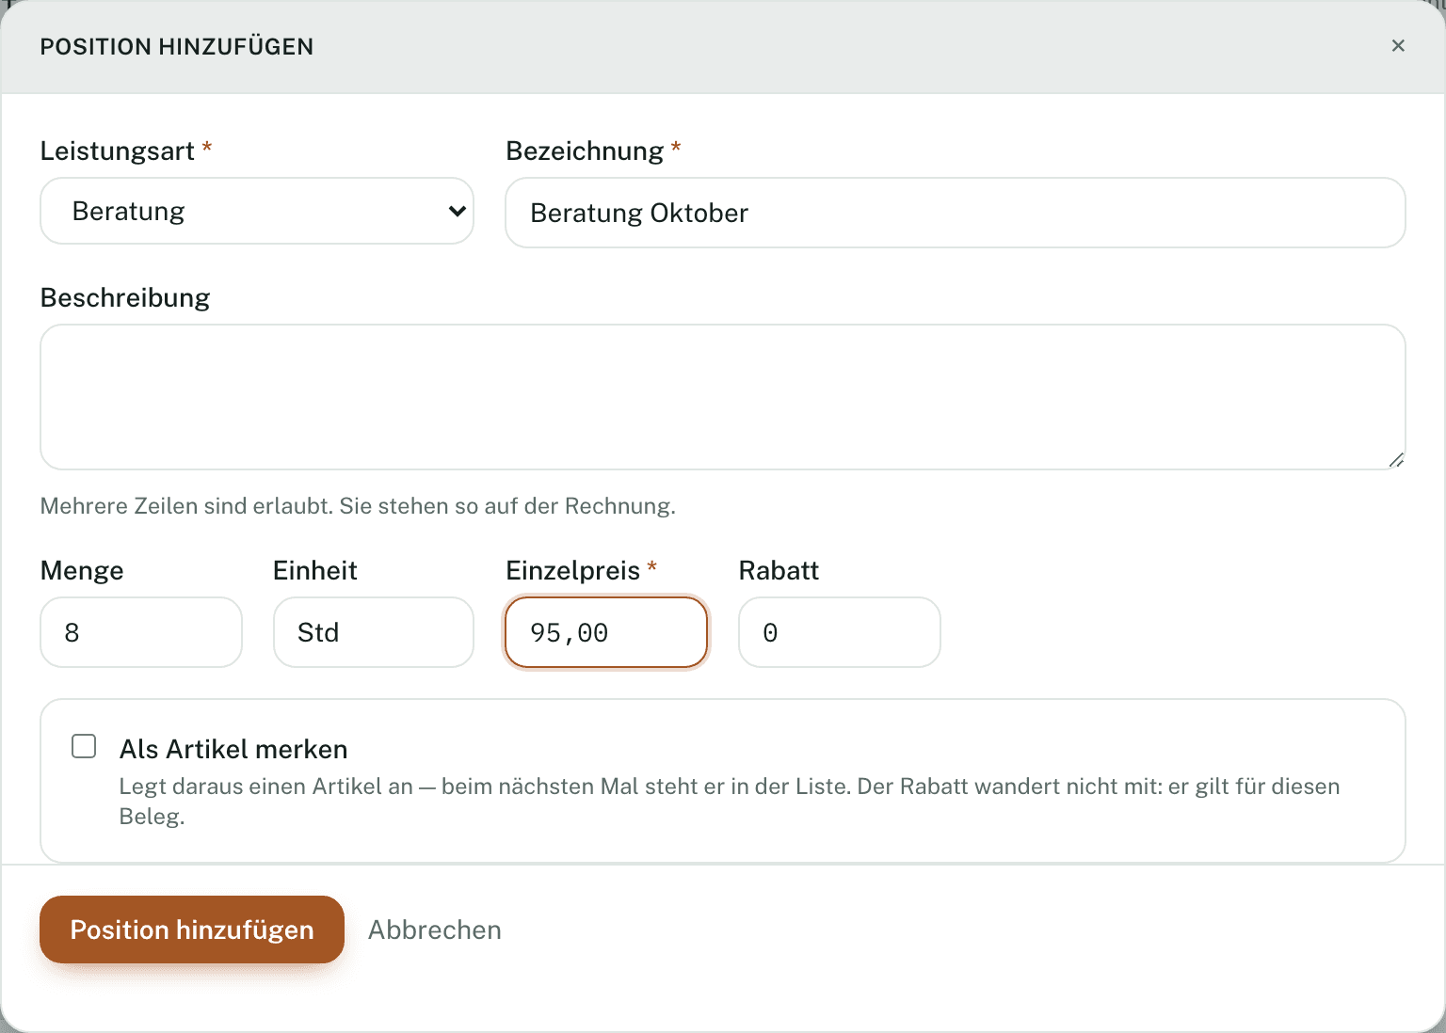Click the Rabatt input field
1446x1033 pixels.
tap(840, 632)
